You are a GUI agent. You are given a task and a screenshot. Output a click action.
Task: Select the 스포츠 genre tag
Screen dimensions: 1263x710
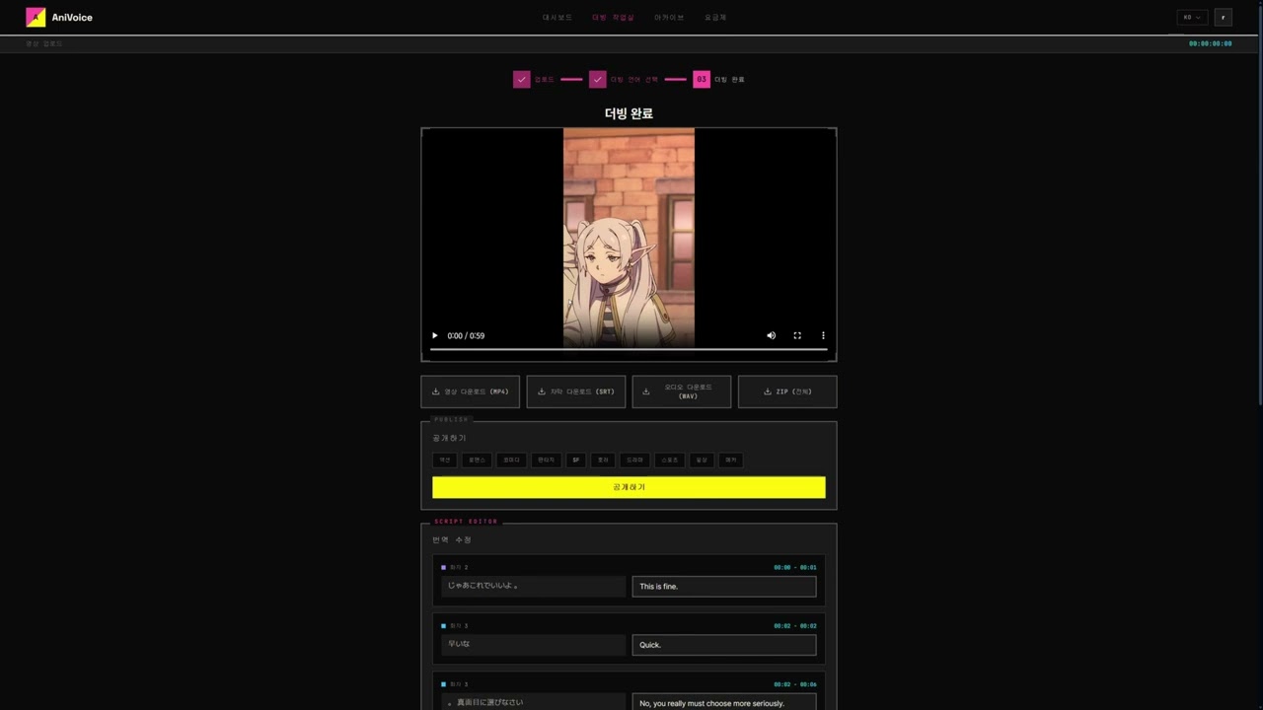[x=670, y=460]
